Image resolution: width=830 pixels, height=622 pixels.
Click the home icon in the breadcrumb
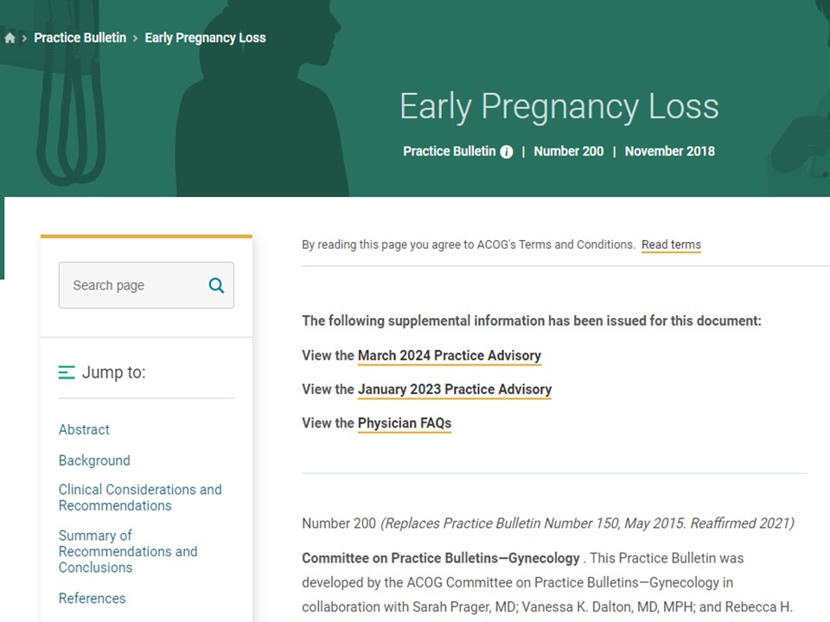point(10,38)
